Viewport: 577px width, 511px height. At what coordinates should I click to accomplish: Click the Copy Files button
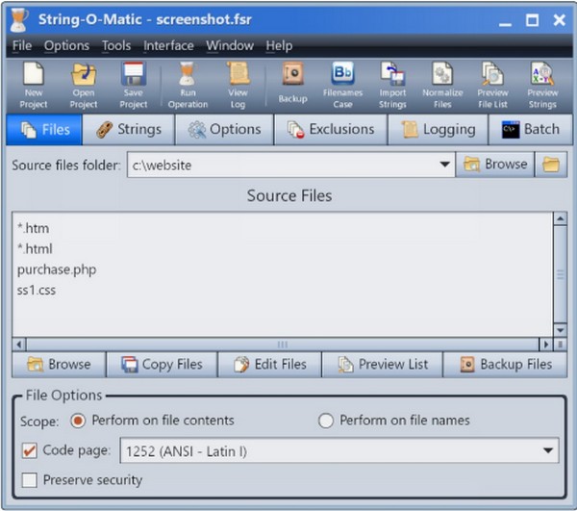coord(162,364)
